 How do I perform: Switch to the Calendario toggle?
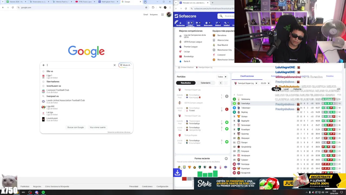tap(205, 83)
